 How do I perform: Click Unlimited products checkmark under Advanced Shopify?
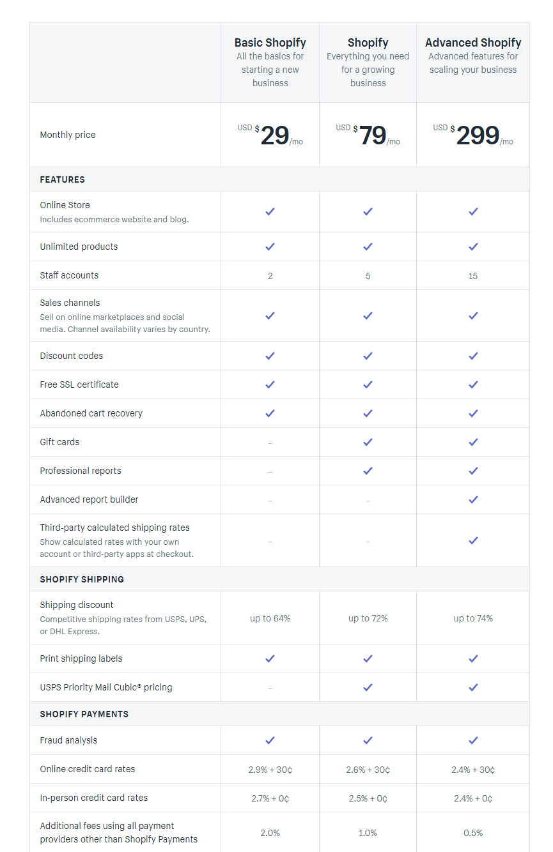[473, 247]
